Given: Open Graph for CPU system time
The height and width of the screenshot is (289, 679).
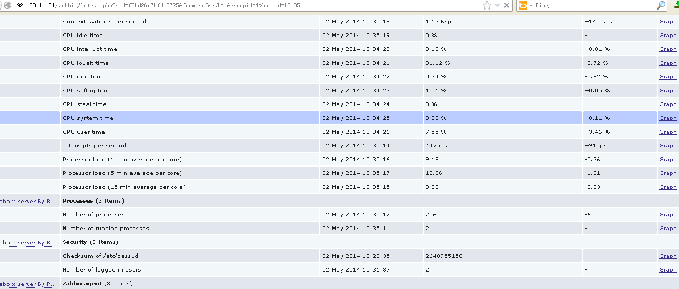Looking at the screenshot, I should 668,118.
